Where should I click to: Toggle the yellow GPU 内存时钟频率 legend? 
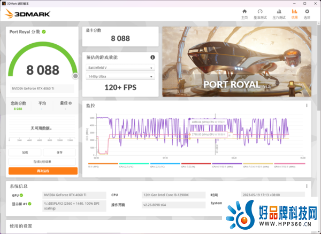tap(258, 165)
